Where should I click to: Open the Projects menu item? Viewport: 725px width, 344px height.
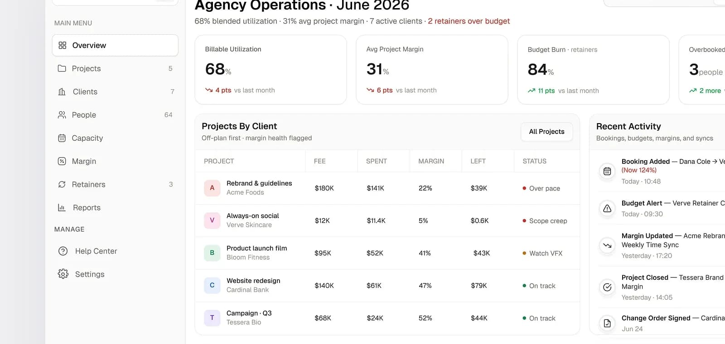115,68
